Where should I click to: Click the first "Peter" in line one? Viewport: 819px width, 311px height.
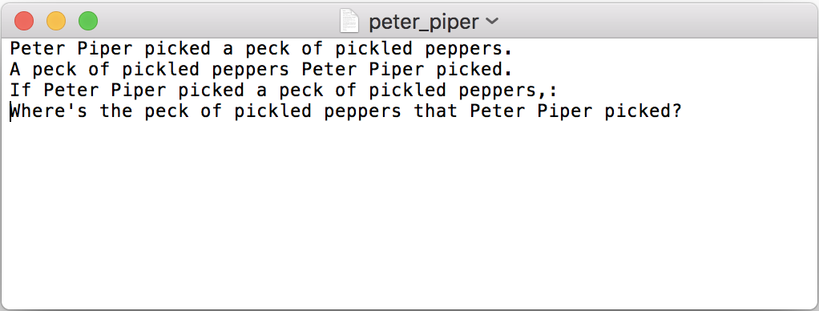click(x=38, y=49)
